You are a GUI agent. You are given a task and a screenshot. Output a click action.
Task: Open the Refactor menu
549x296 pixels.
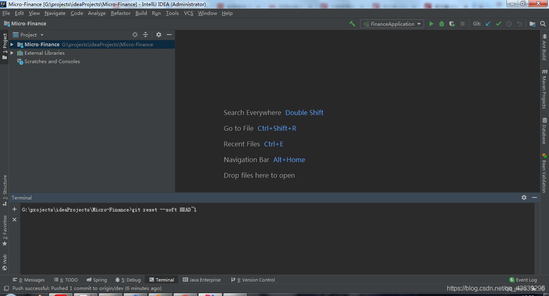tap(121, 13)
